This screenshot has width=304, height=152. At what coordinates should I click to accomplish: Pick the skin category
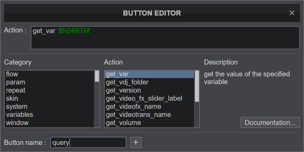pyautogui.click(x=49, y=99)
